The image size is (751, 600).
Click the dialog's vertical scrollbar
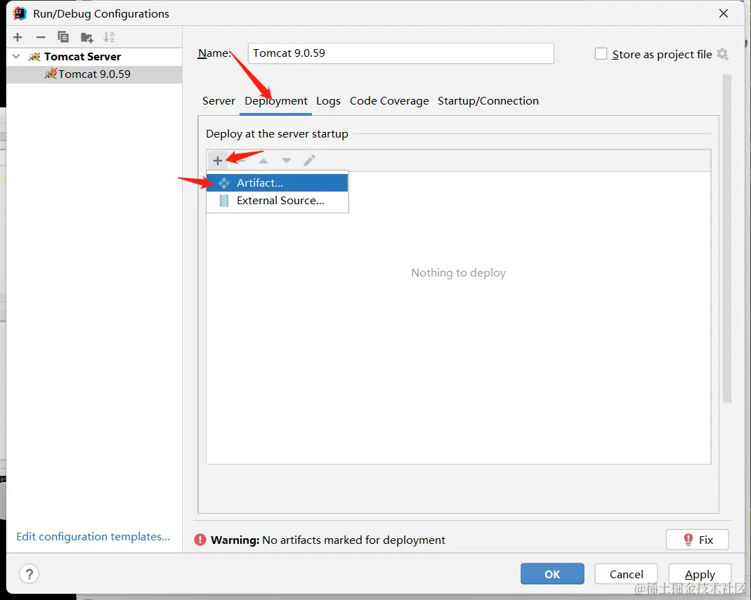pyautogui.click(x=727, y=239)
